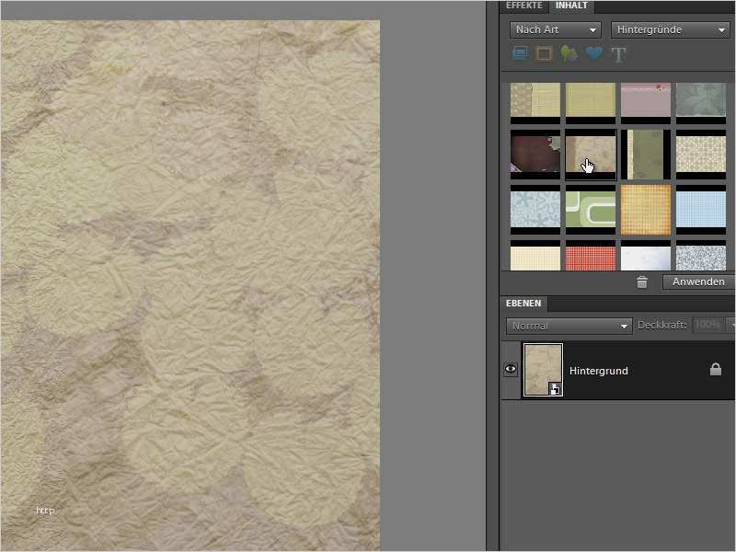Click the trash can delete icon
The height and width of the screenshot is (552, 736).
(x=642, y=282)
